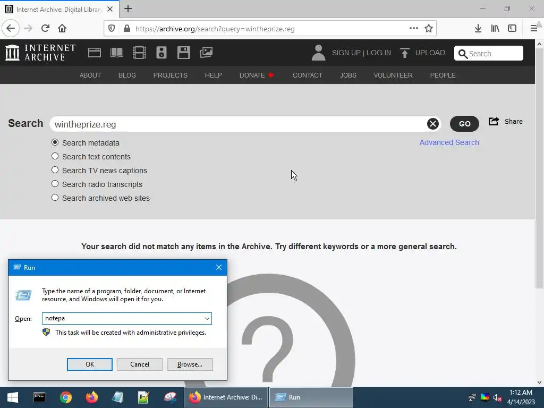
Task: Click the main search query field
Action: (x=240, y=124)
